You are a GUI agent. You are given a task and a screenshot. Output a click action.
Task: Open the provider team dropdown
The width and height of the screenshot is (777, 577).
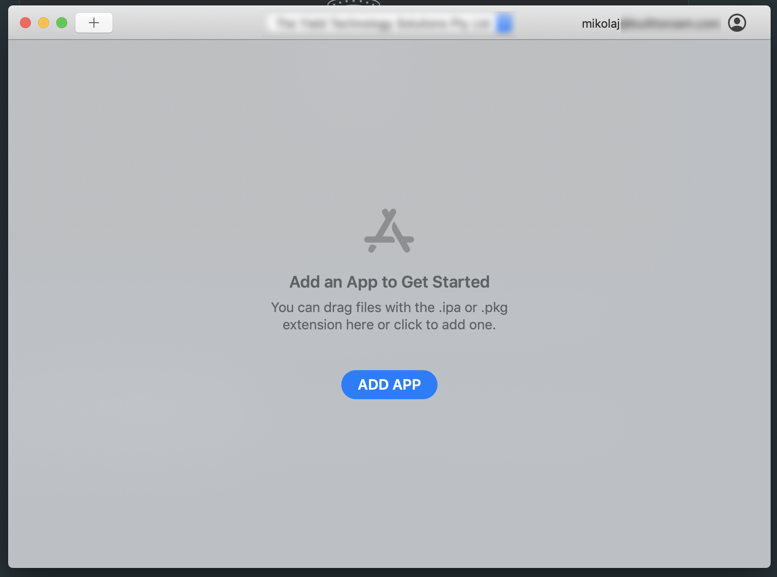coord(390,24)
